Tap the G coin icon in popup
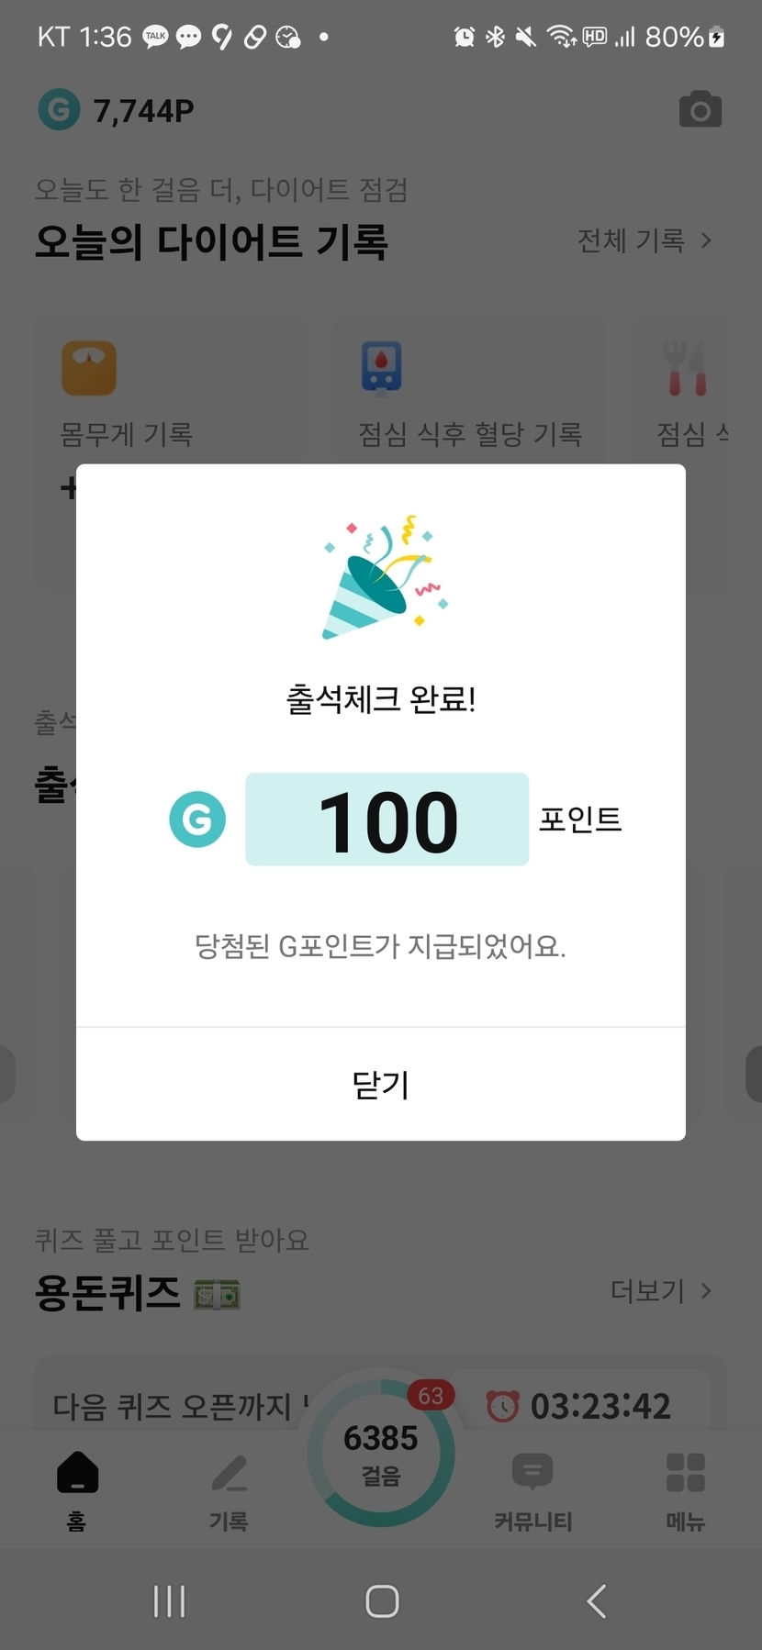762x1650 pixels. [197, 819]
